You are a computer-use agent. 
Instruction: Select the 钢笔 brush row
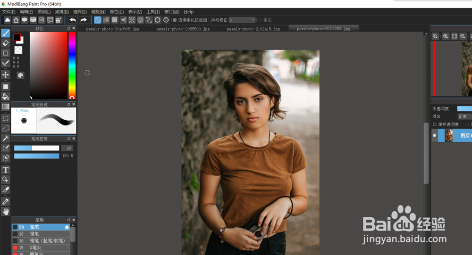41,234
